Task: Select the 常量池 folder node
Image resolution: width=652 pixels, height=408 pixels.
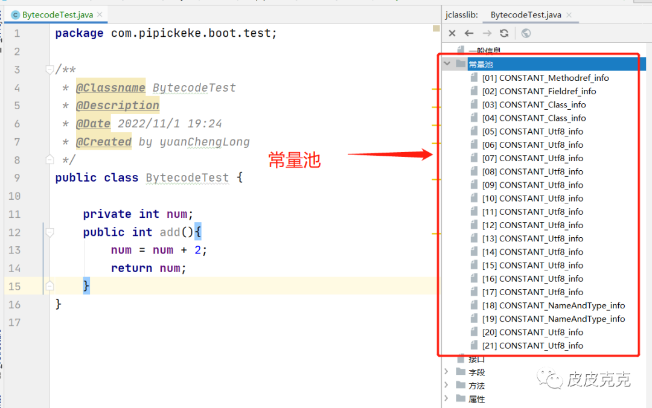Action: [481, 65]
